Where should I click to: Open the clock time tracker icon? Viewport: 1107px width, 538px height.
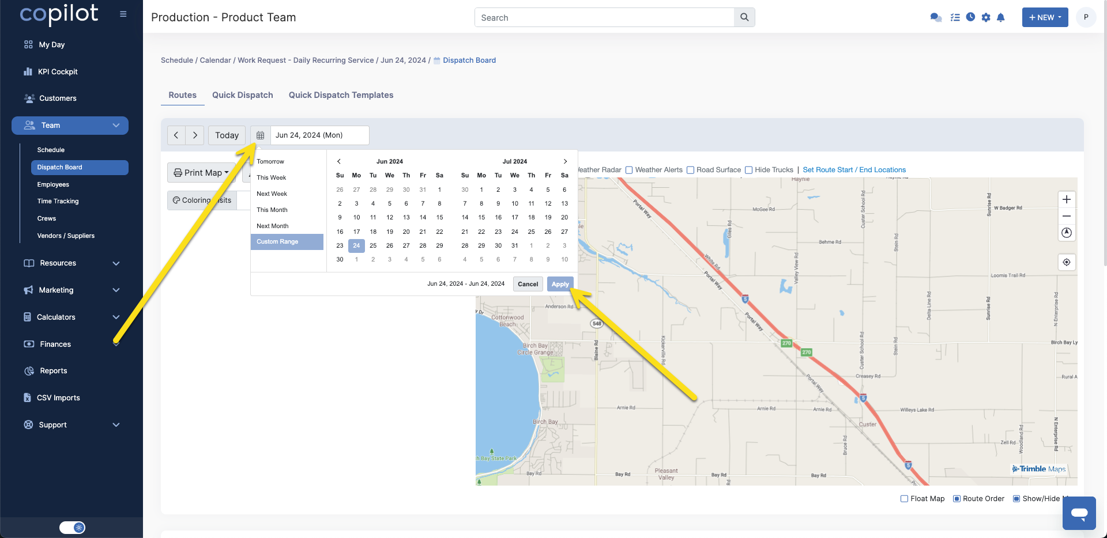(970, 17)
